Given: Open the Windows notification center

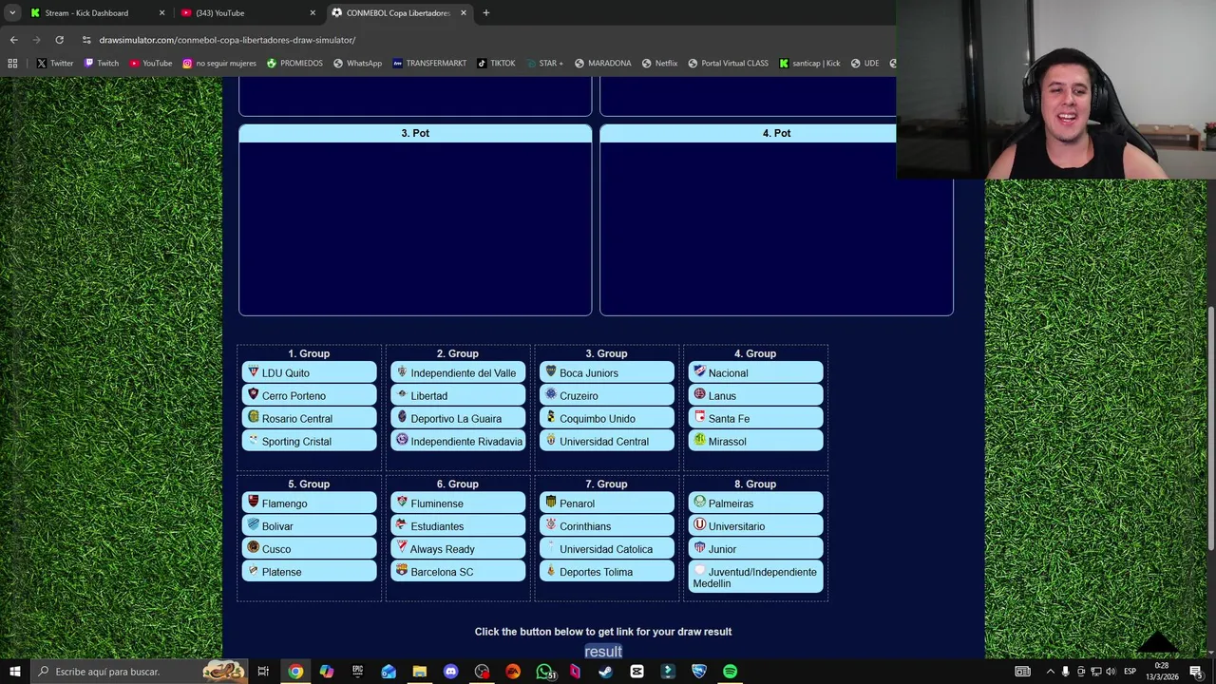Looking at the screenshot, I should [x=1196, y=672].
